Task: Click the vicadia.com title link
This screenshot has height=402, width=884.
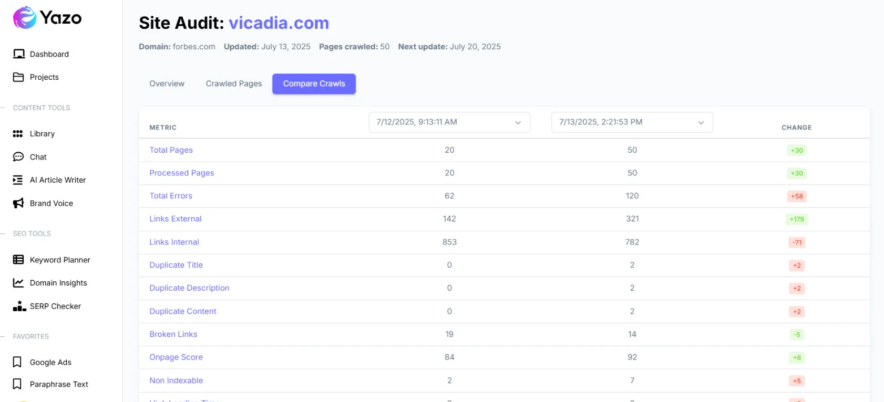Action: (279, 23)
